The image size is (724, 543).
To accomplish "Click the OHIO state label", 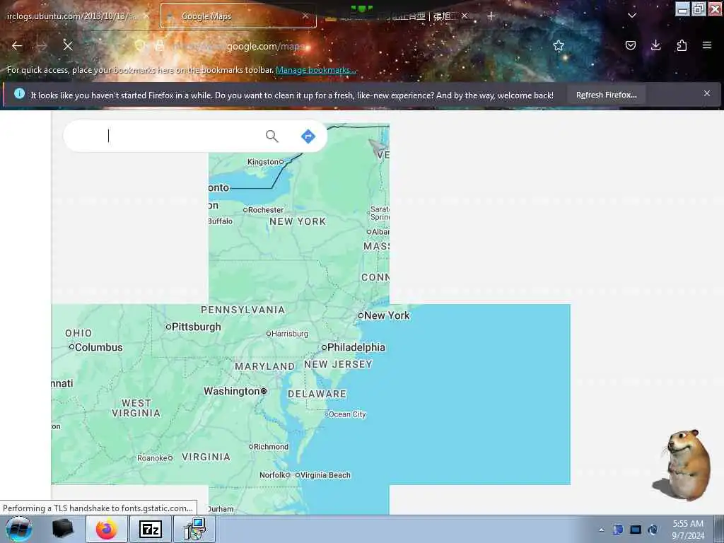I will [78, 333].
